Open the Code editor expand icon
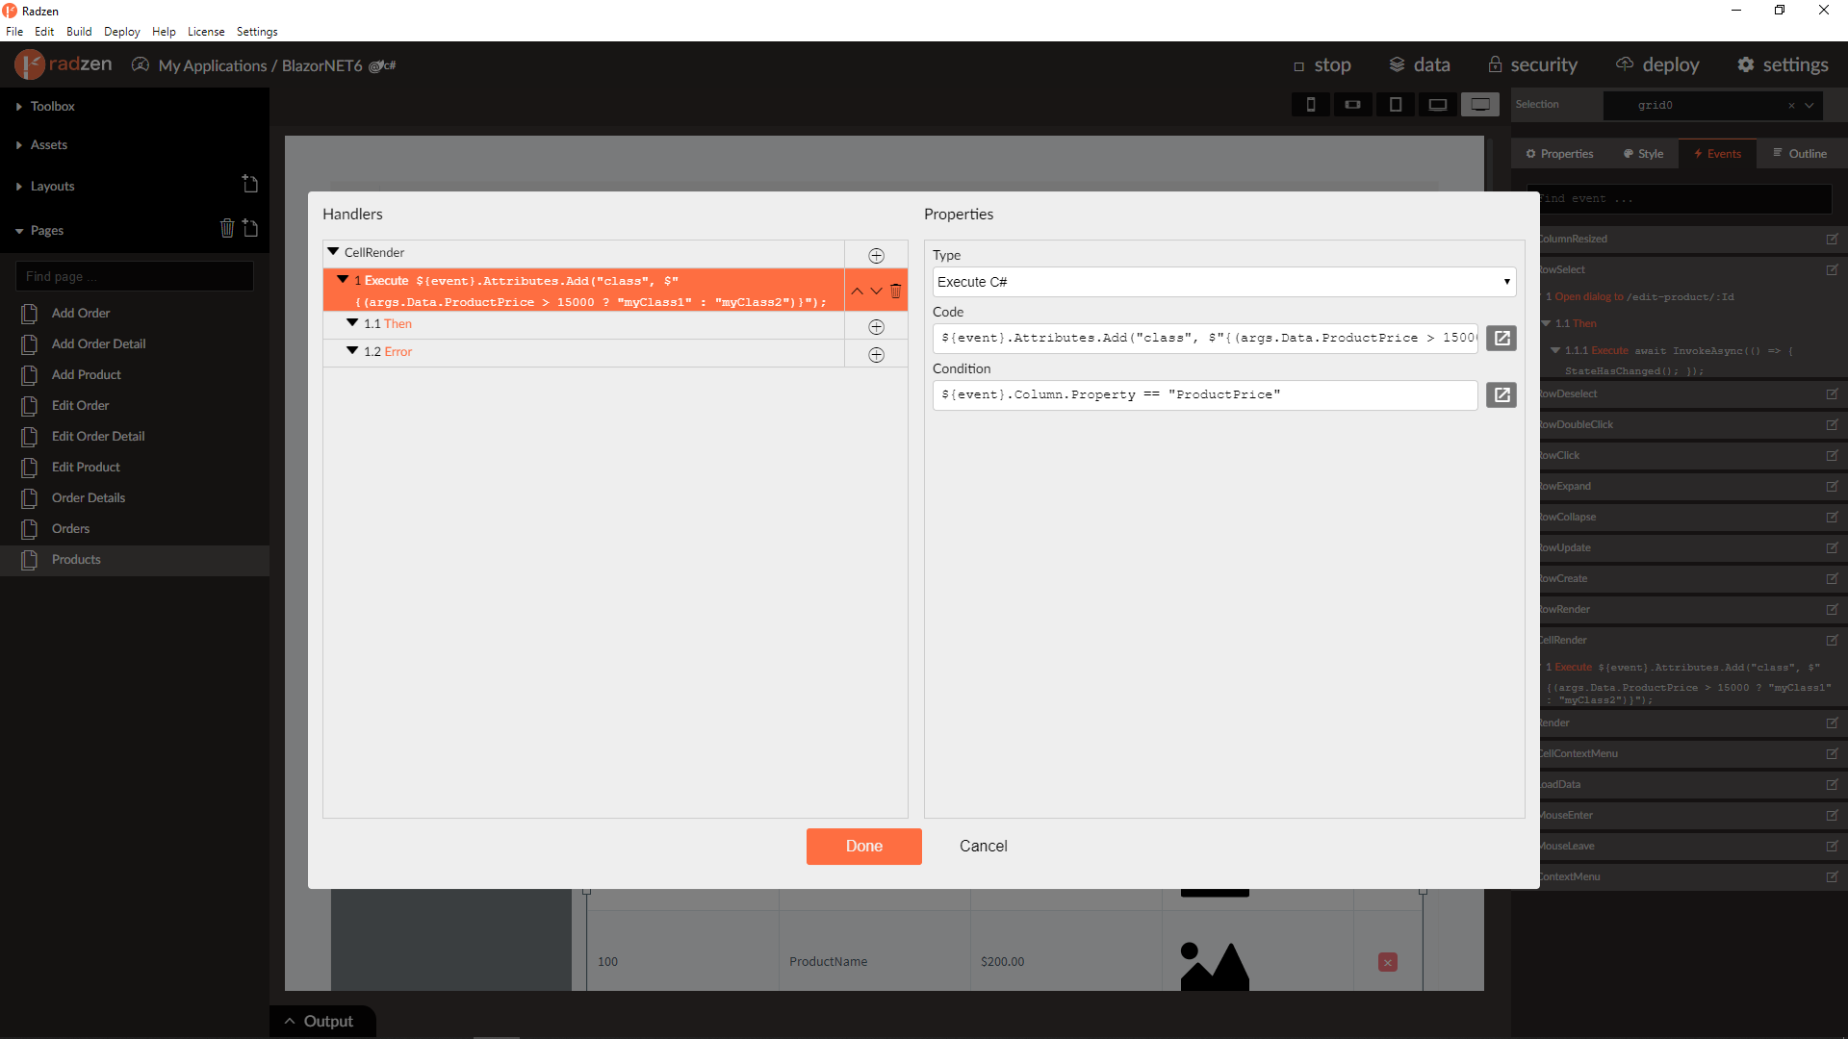The height and width of the screenshot is (1039, 1848). 1501,338
